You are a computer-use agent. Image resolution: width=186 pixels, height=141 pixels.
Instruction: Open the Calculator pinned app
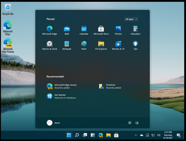tap(135, 30)
